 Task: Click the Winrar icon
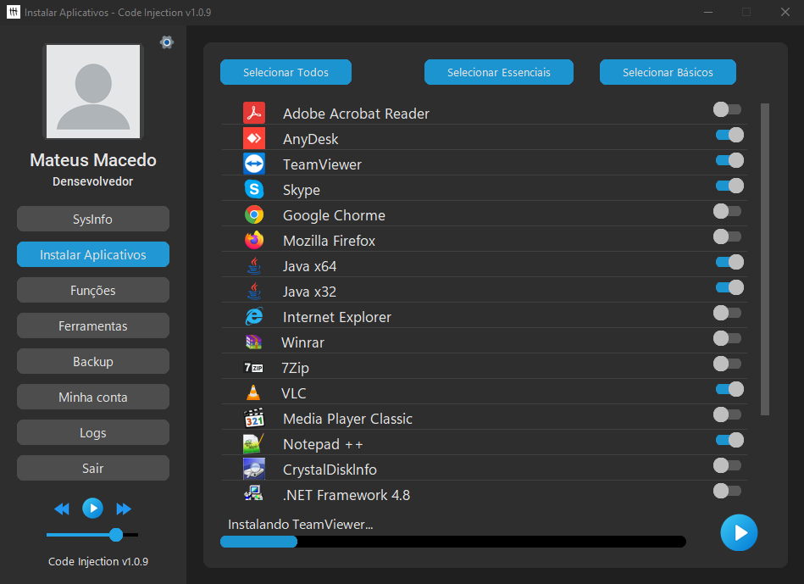(254, 342)
